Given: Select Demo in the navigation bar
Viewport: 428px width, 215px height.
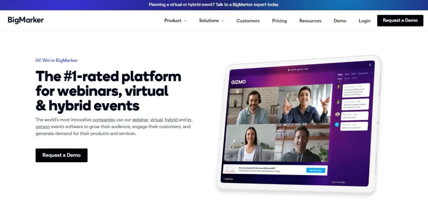Looking at the screenshot, I should (x=340, y=21).
